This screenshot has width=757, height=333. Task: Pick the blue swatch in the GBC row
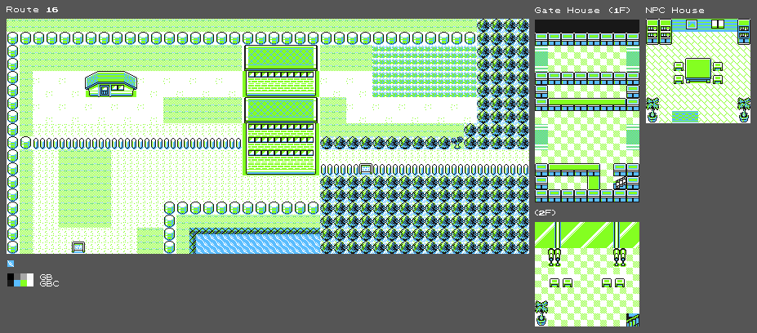point(17,283)
